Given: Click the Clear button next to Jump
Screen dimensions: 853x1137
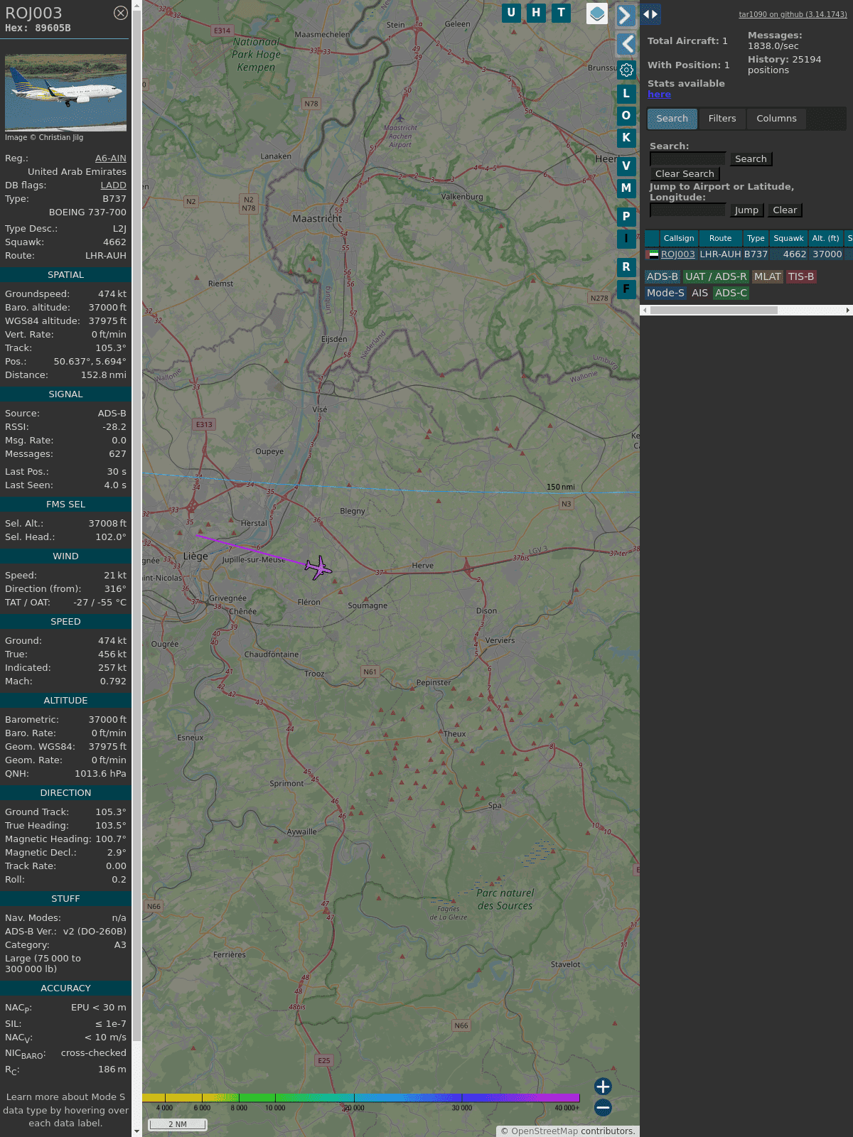Looking at the screenshot, I should [x=785, y=210].
